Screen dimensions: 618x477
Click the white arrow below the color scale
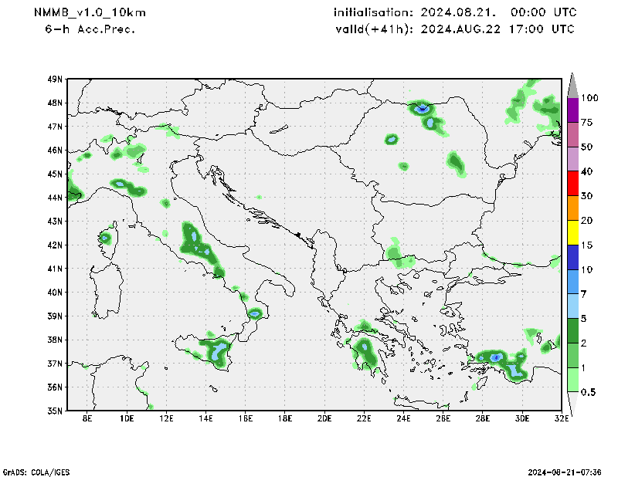coord(573,402)
